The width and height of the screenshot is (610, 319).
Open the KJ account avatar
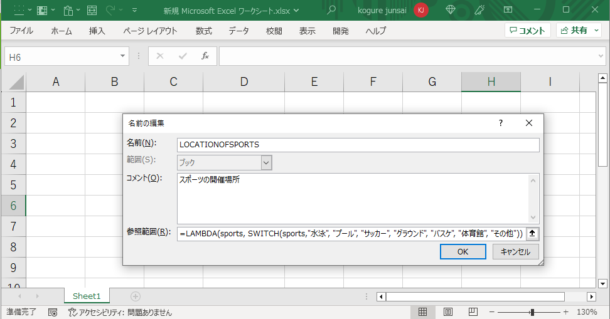421,11
